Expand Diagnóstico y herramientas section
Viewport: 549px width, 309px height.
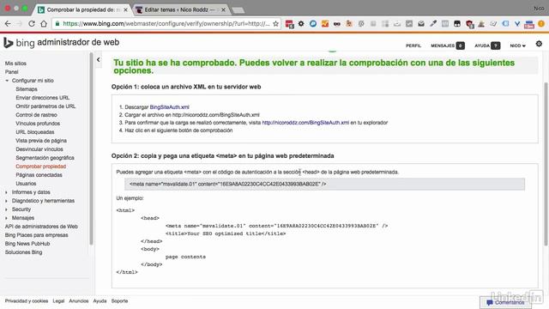click(7, 201)
